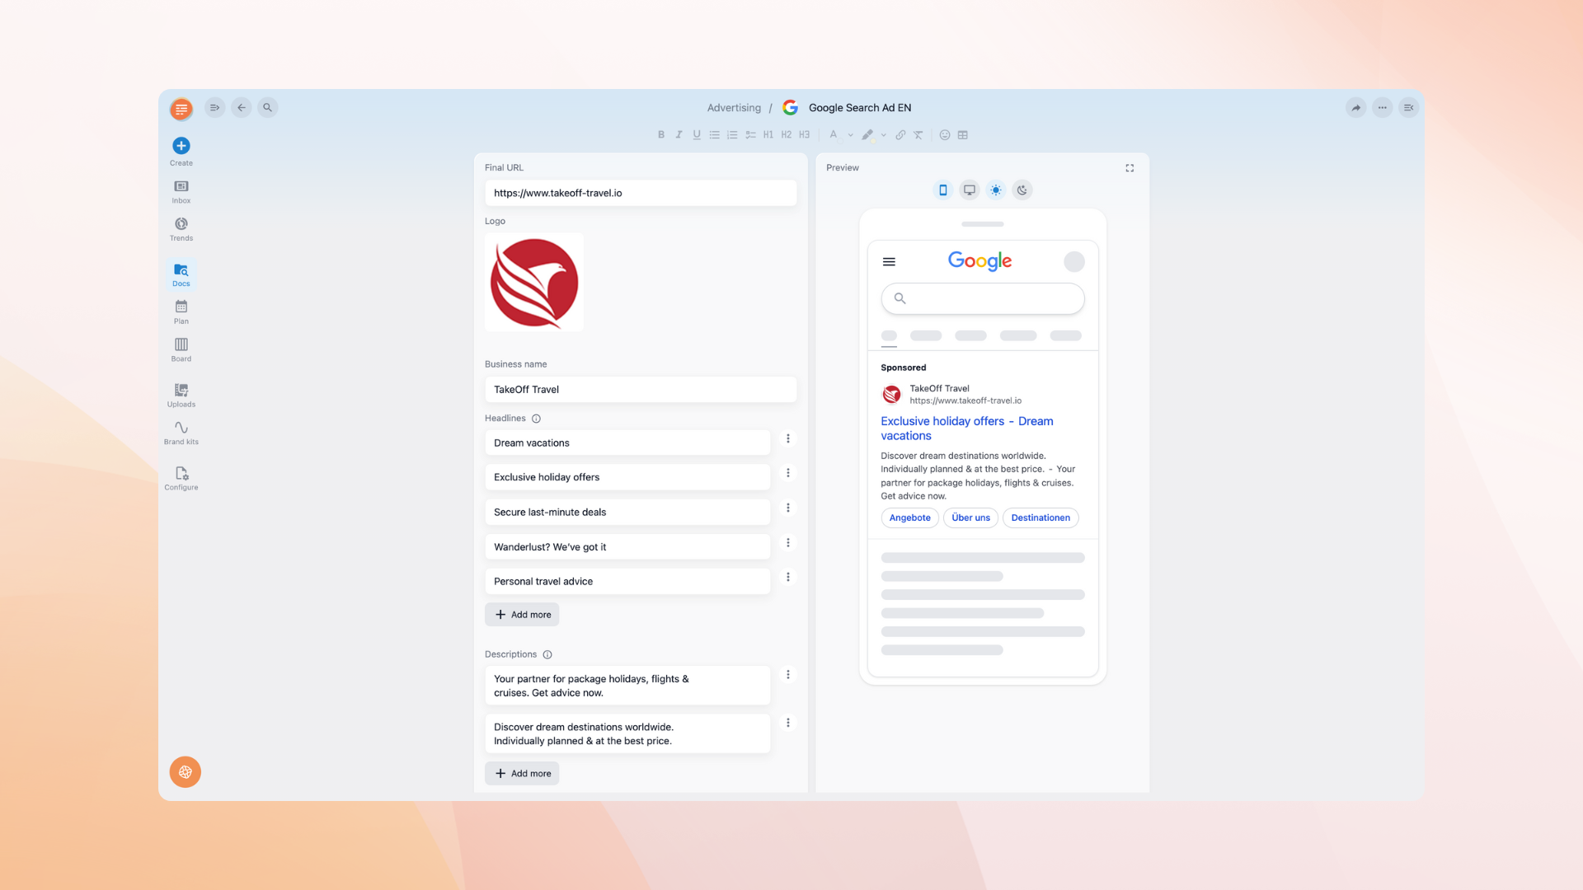Toggle bold formatting

(x=661, y=135)
